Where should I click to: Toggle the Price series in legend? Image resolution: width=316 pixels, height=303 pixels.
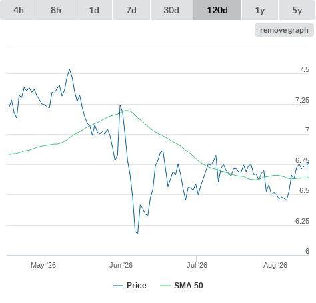click(137, 286)
